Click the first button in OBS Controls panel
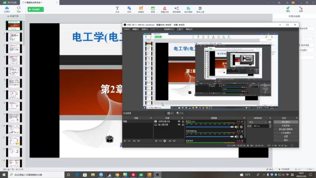 286,122
